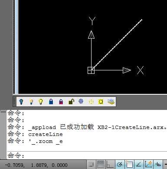Toggle Snap Mode in the status bar

(x=91, y=164)
